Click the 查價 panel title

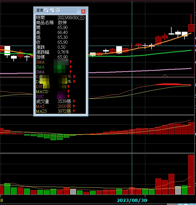(x=39, y=10)
